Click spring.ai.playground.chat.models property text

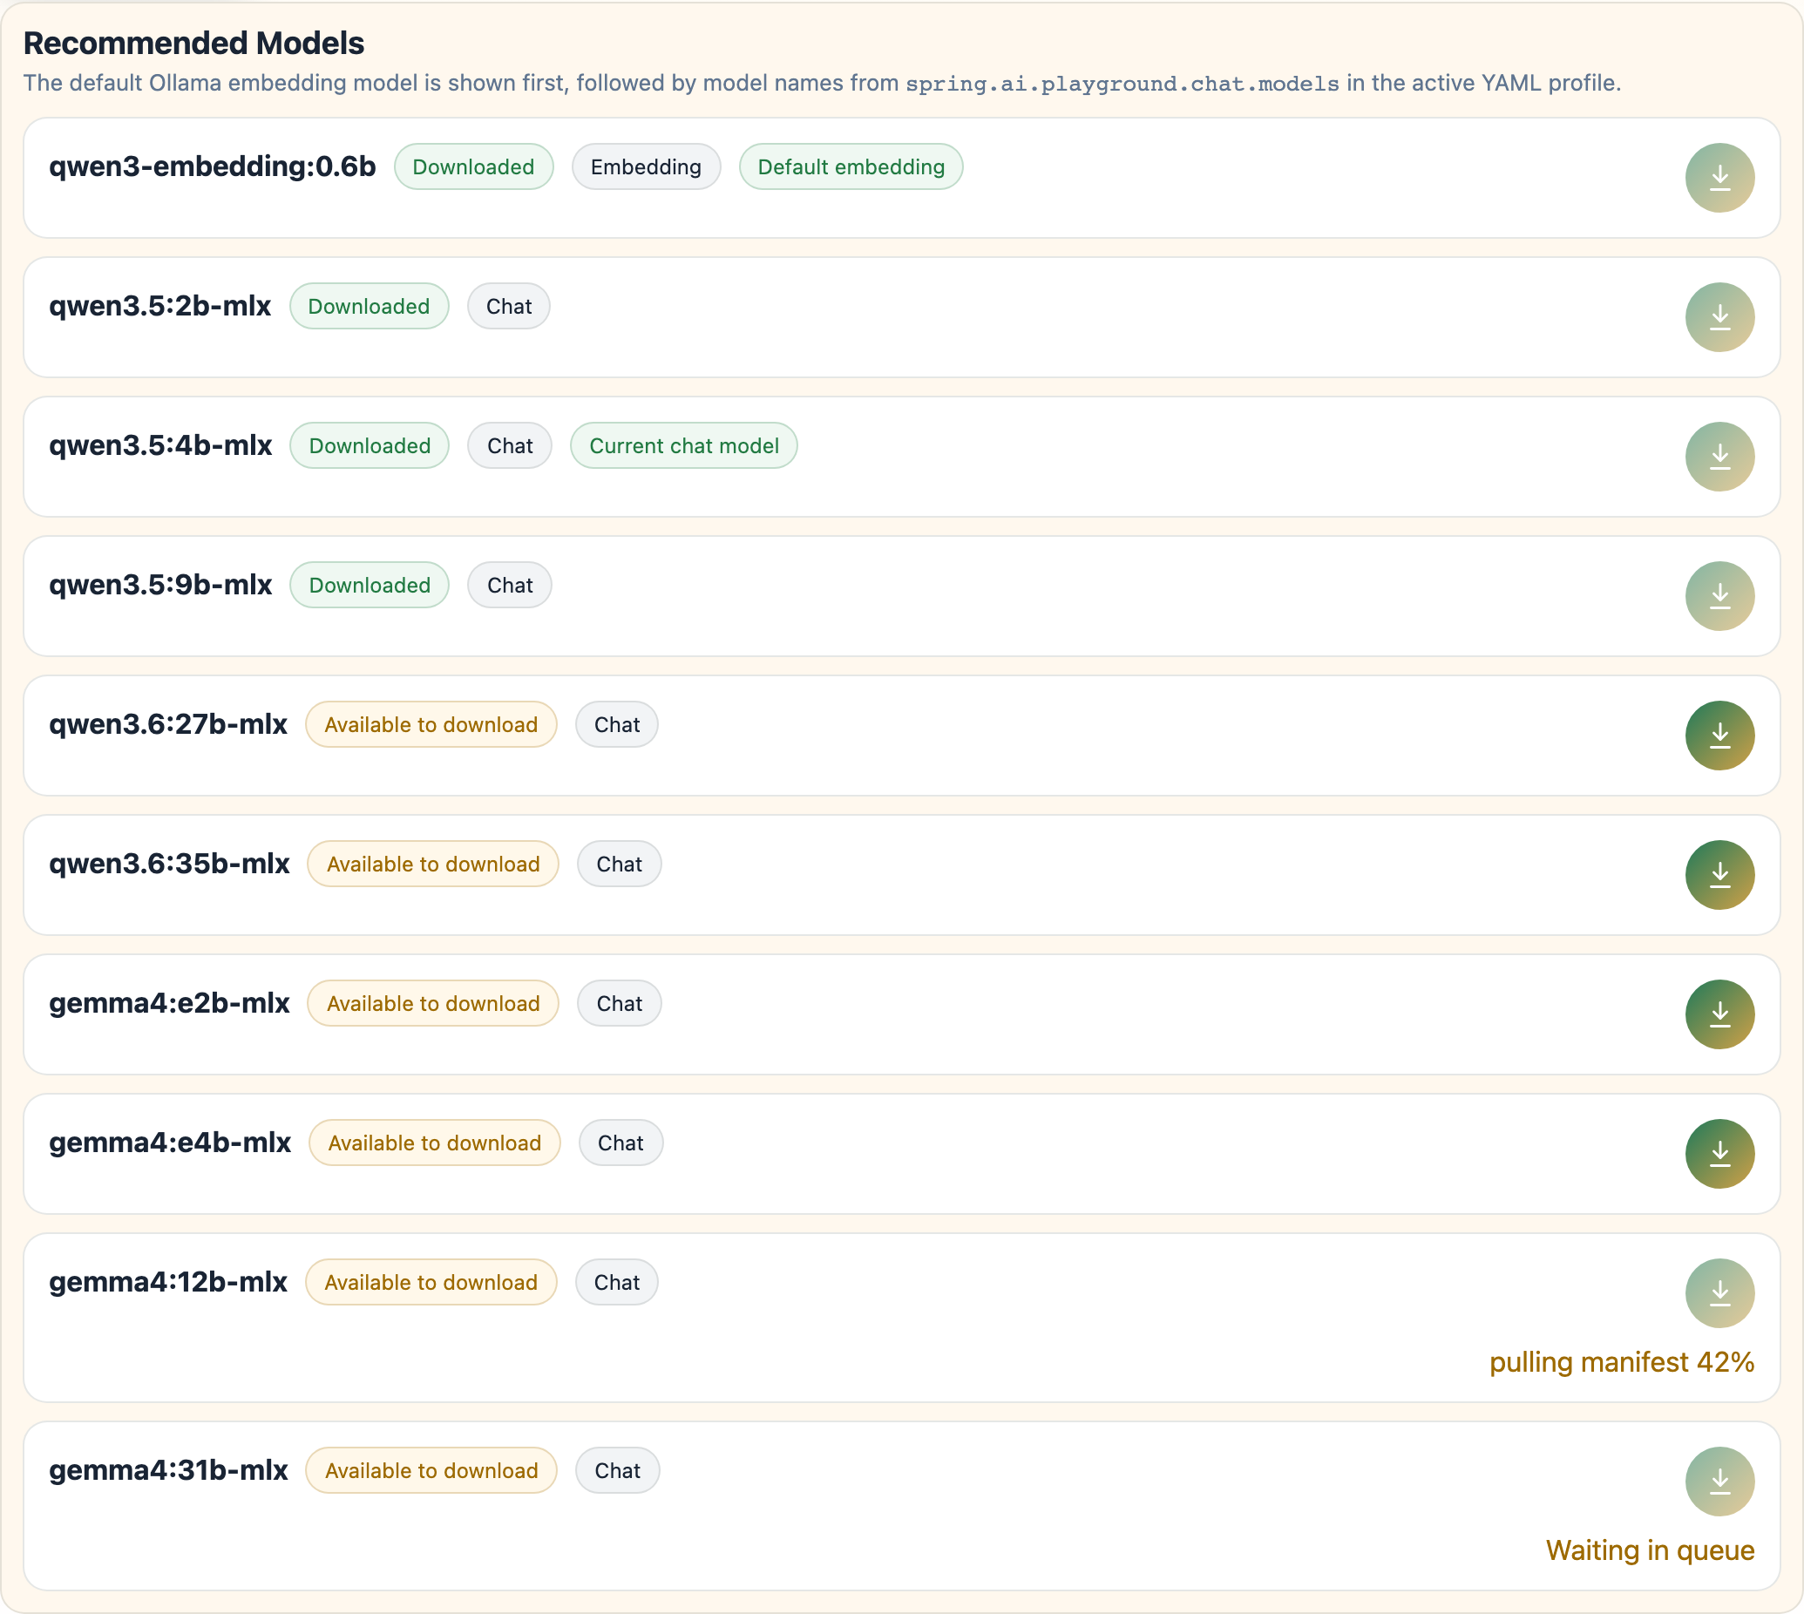coord(1122,84)
